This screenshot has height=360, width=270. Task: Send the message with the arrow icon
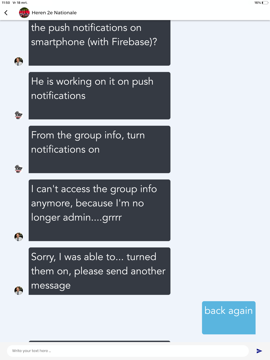click(x=259, y=351)
